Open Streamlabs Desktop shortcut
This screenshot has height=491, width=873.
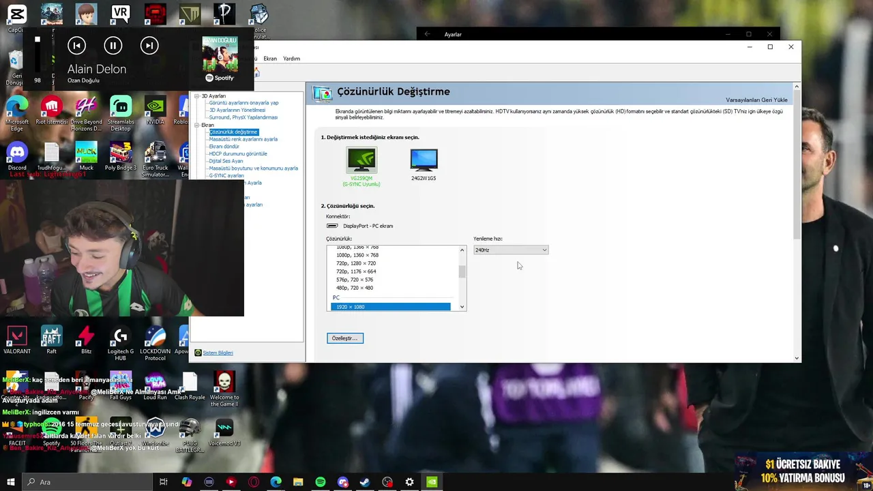pyautogui.click(x=121, y=113)
